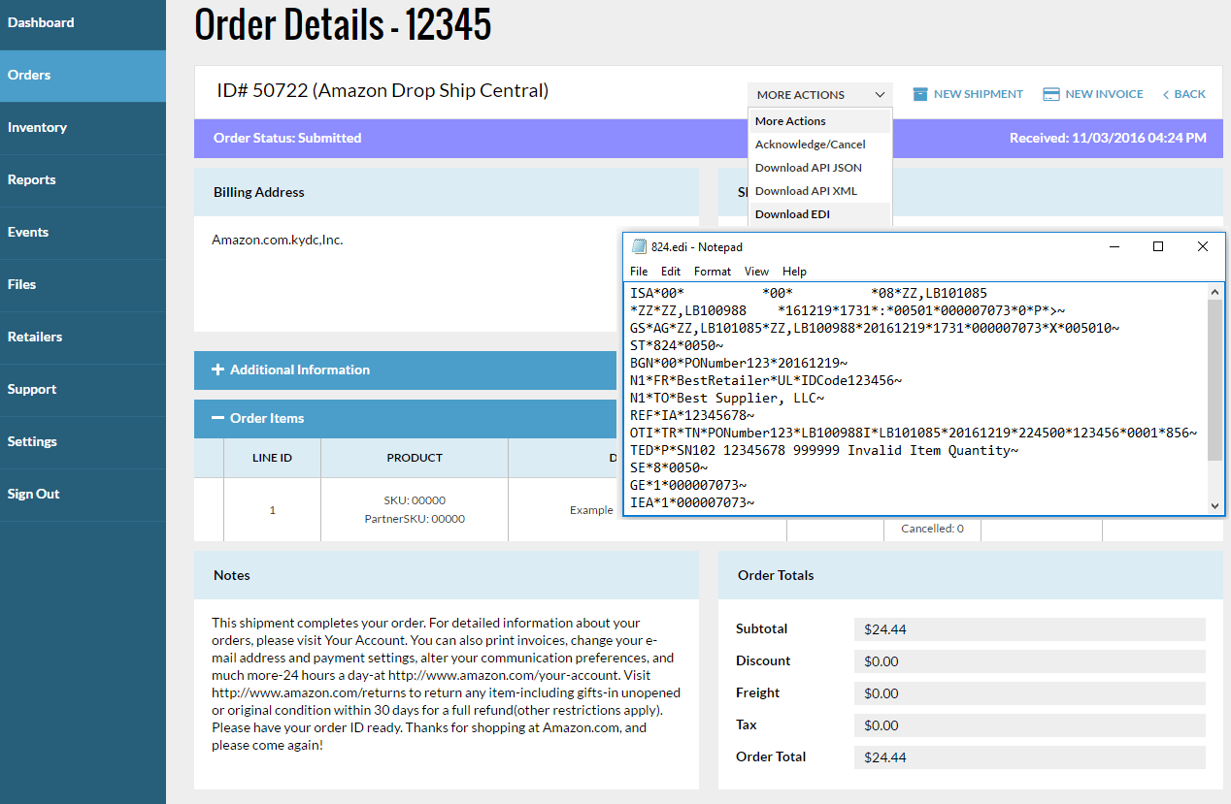Screen dimensions: 1231x804
Task: Click the 'SKU: 00000' text
Action: (415, 500)
